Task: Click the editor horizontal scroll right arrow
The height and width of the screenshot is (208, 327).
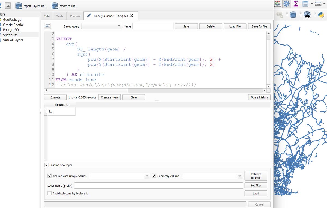Action: click(264, 90)
